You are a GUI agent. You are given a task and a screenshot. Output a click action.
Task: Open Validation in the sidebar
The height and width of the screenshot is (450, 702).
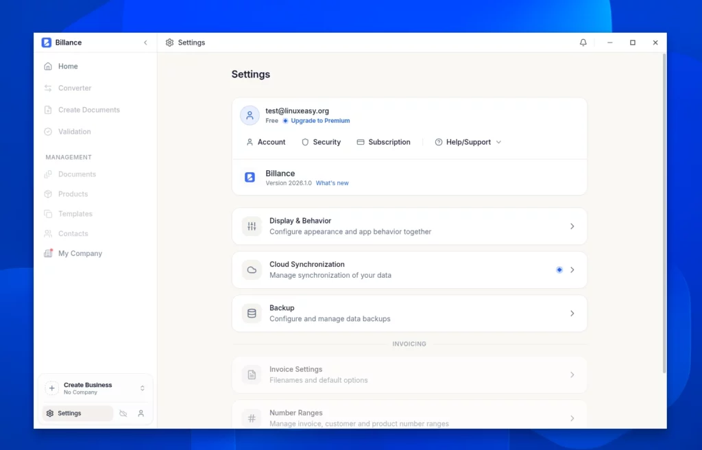[x=96, y=131]
